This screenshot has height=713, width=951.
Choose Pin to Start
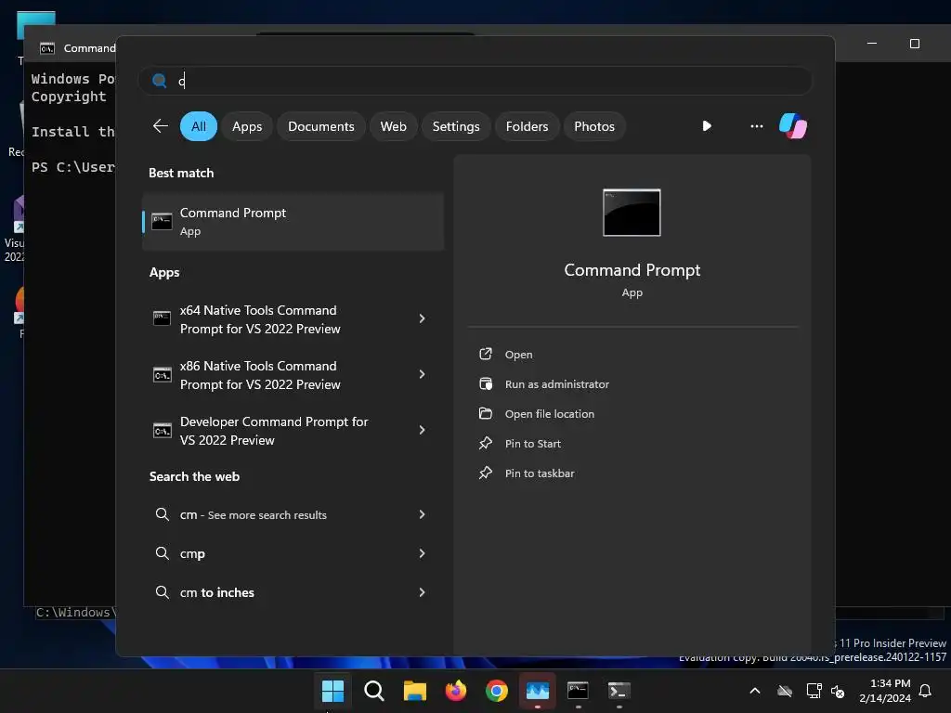532,444
